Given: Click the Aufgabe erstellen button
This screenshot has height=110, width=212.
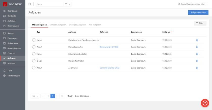Looking at the screenshot, I should pos(198,12).
